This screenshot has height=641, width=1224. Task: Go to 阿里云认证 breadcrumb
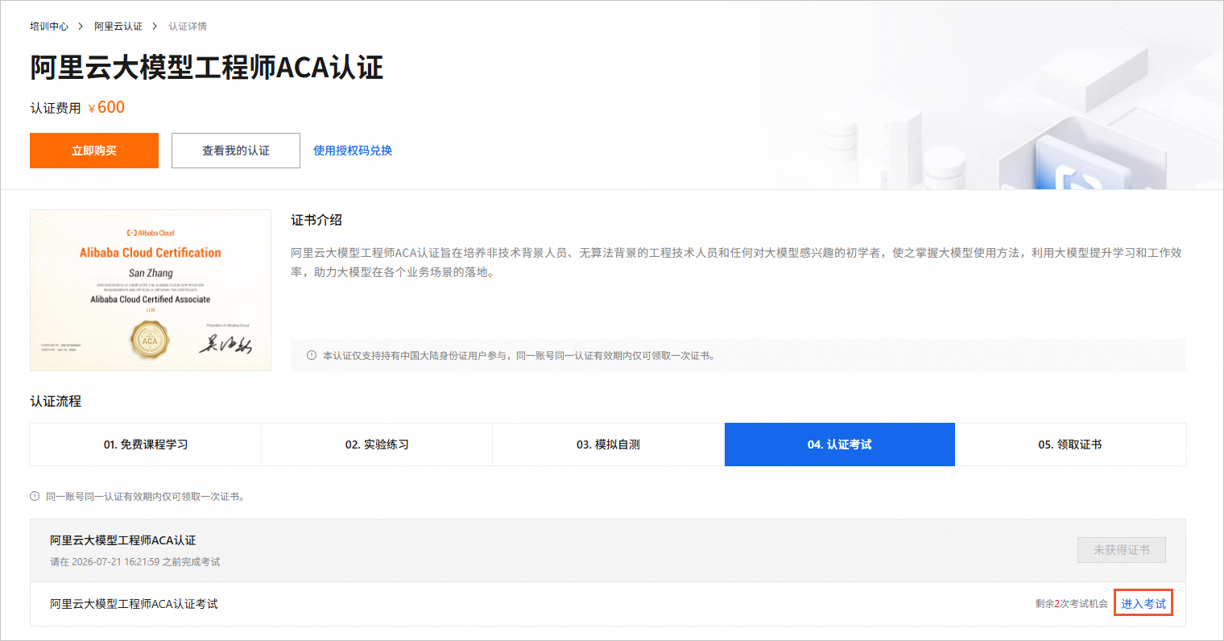[x=118, y=27]
